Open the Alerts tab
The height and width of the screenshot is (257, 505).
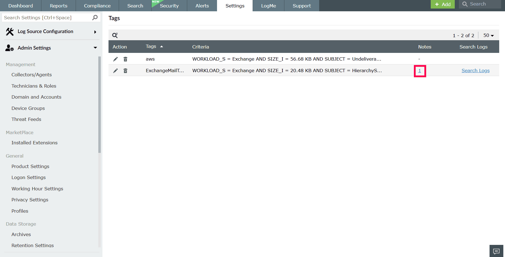[202, 6]
